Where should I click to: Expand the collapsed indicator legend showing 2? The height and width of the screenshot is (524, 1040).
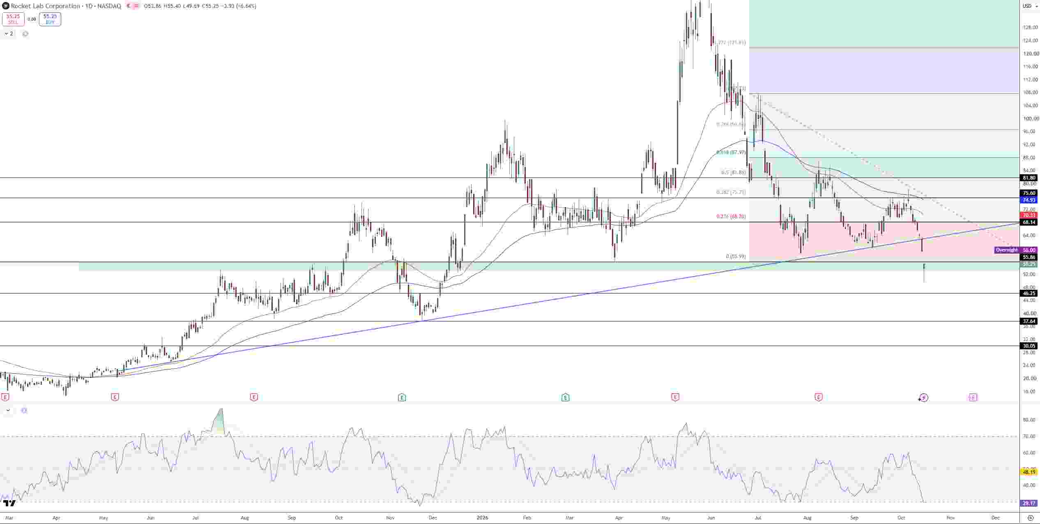(x=8, y=34)
